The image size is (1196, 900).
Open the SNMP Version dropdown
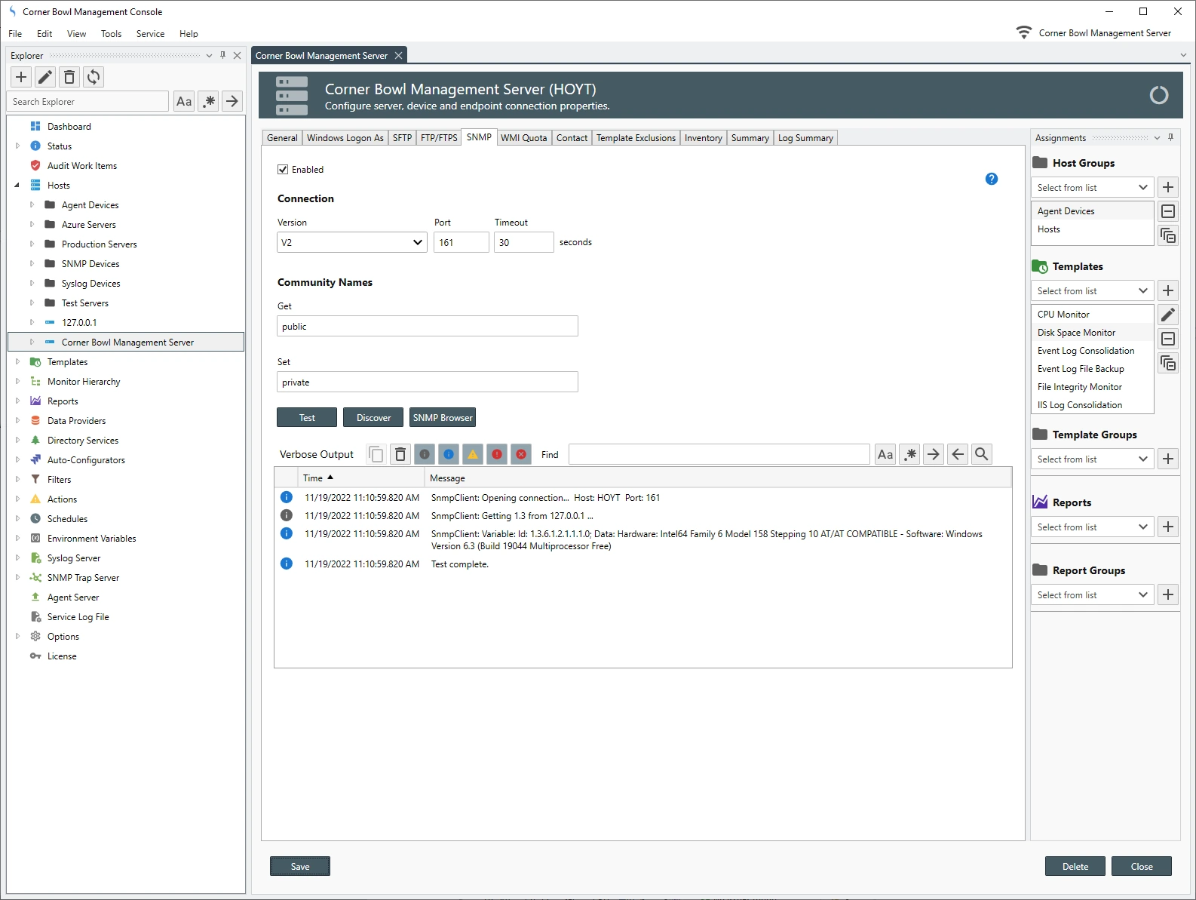352,242
